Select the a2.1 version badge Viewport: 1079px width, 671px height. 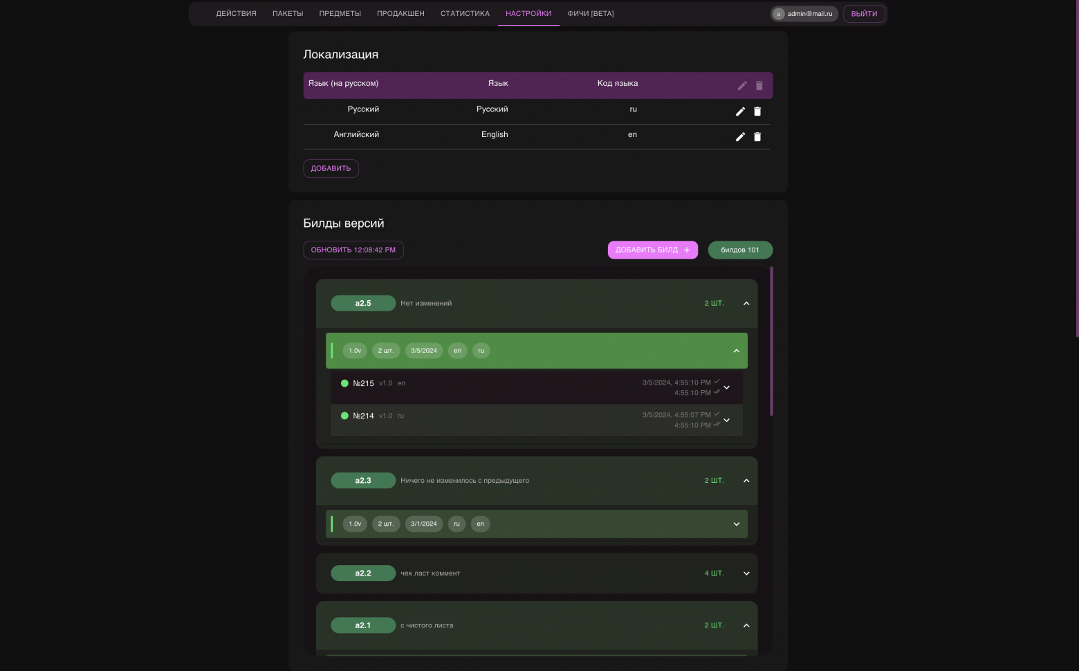(x=363, y=625)
